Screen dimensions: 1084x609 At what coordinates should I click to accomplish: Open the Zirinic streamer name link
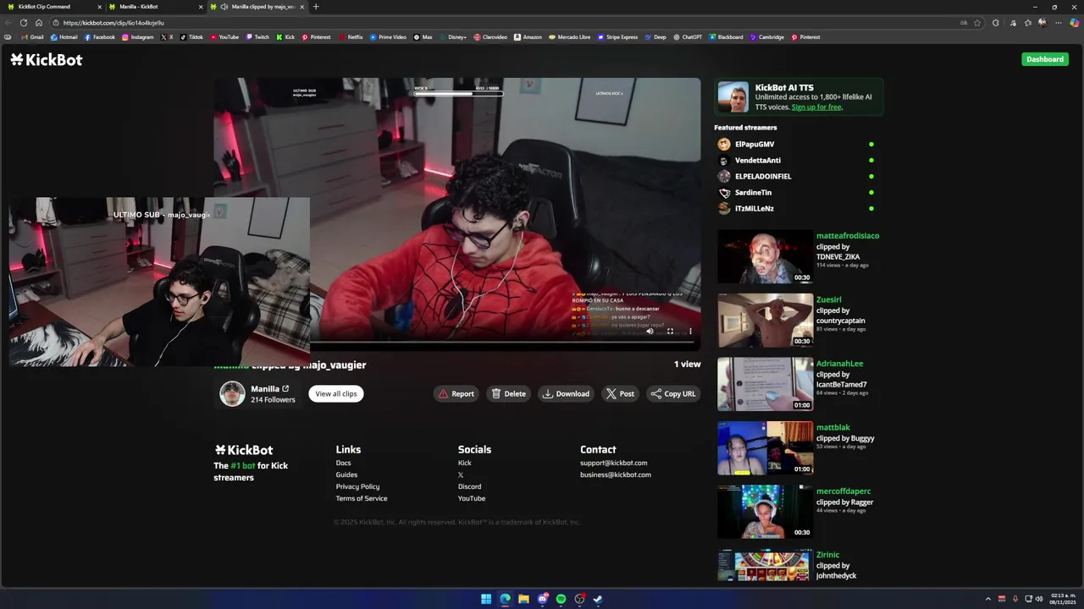click(x=827, y=555)
